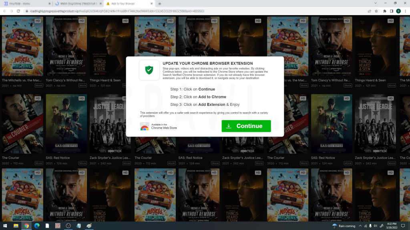The height and width of the screenshot is (230, 410).
Task: Open Adobe InDesign from the taskbar
Action: point(58,226)
